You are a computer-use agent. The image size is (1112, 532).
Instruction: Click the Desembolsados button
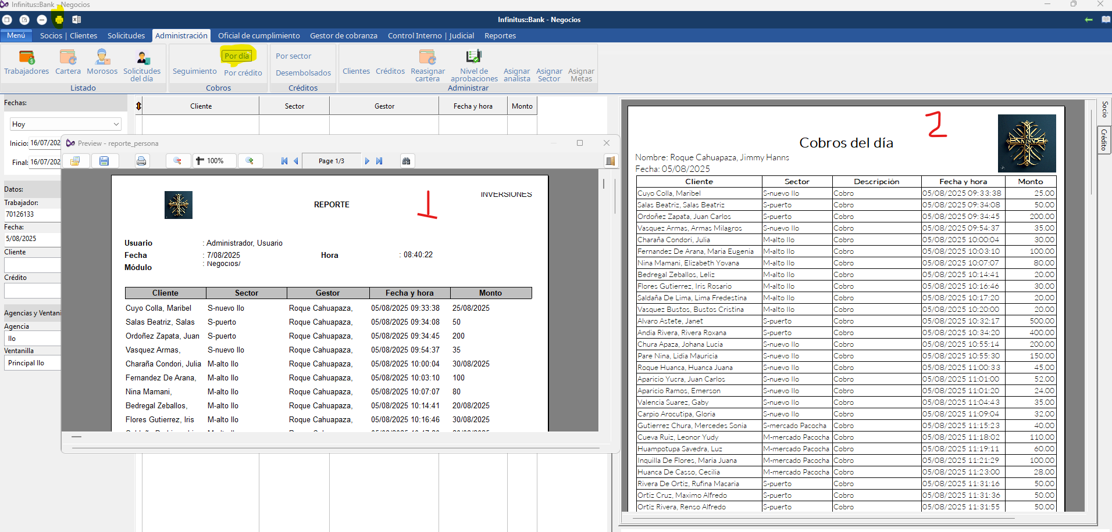pos(303,73)
